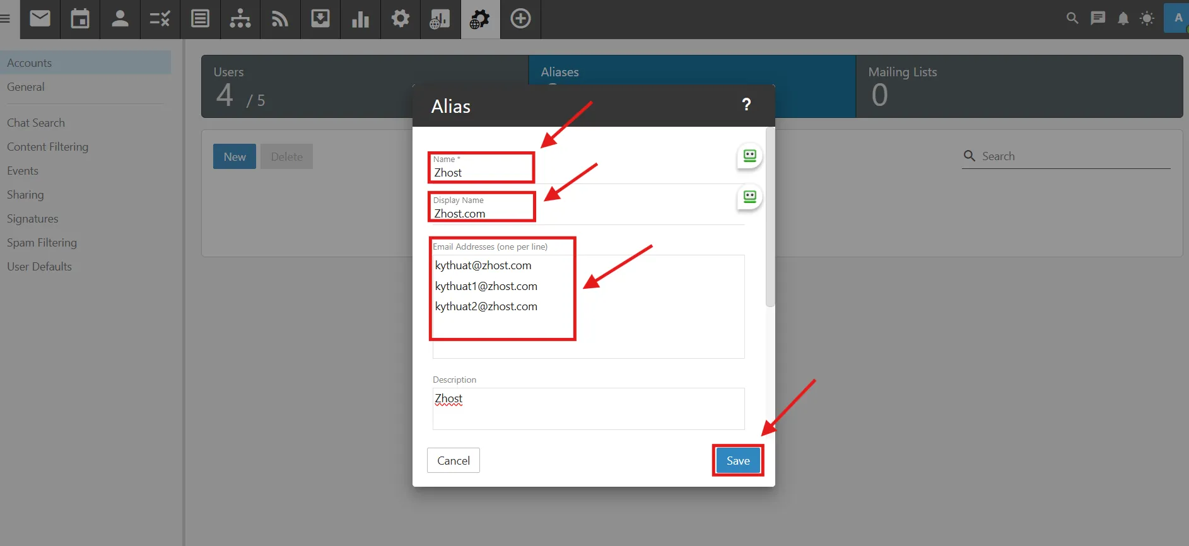Open the bar chart Reports icon

pos(360,19)
